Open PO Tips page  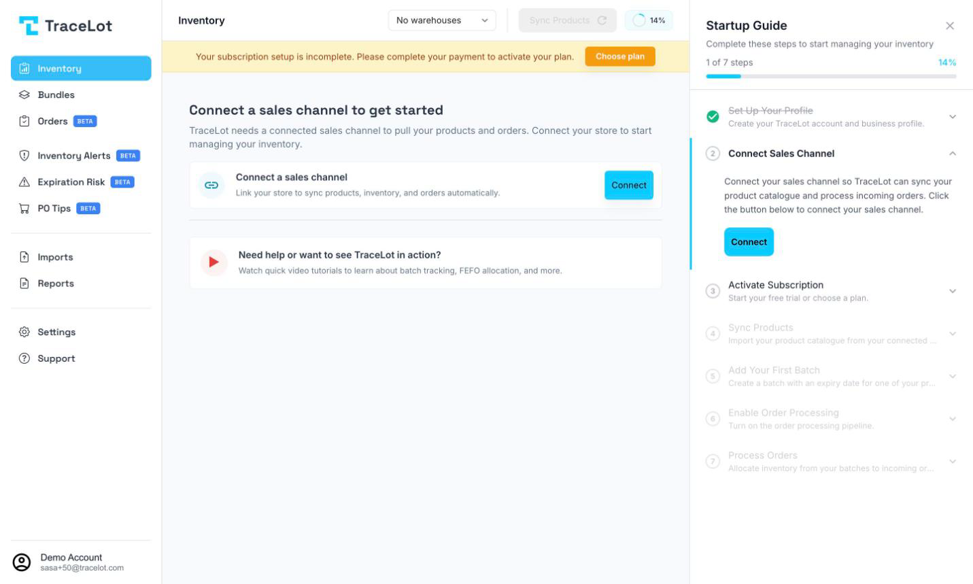click(81, 208)
